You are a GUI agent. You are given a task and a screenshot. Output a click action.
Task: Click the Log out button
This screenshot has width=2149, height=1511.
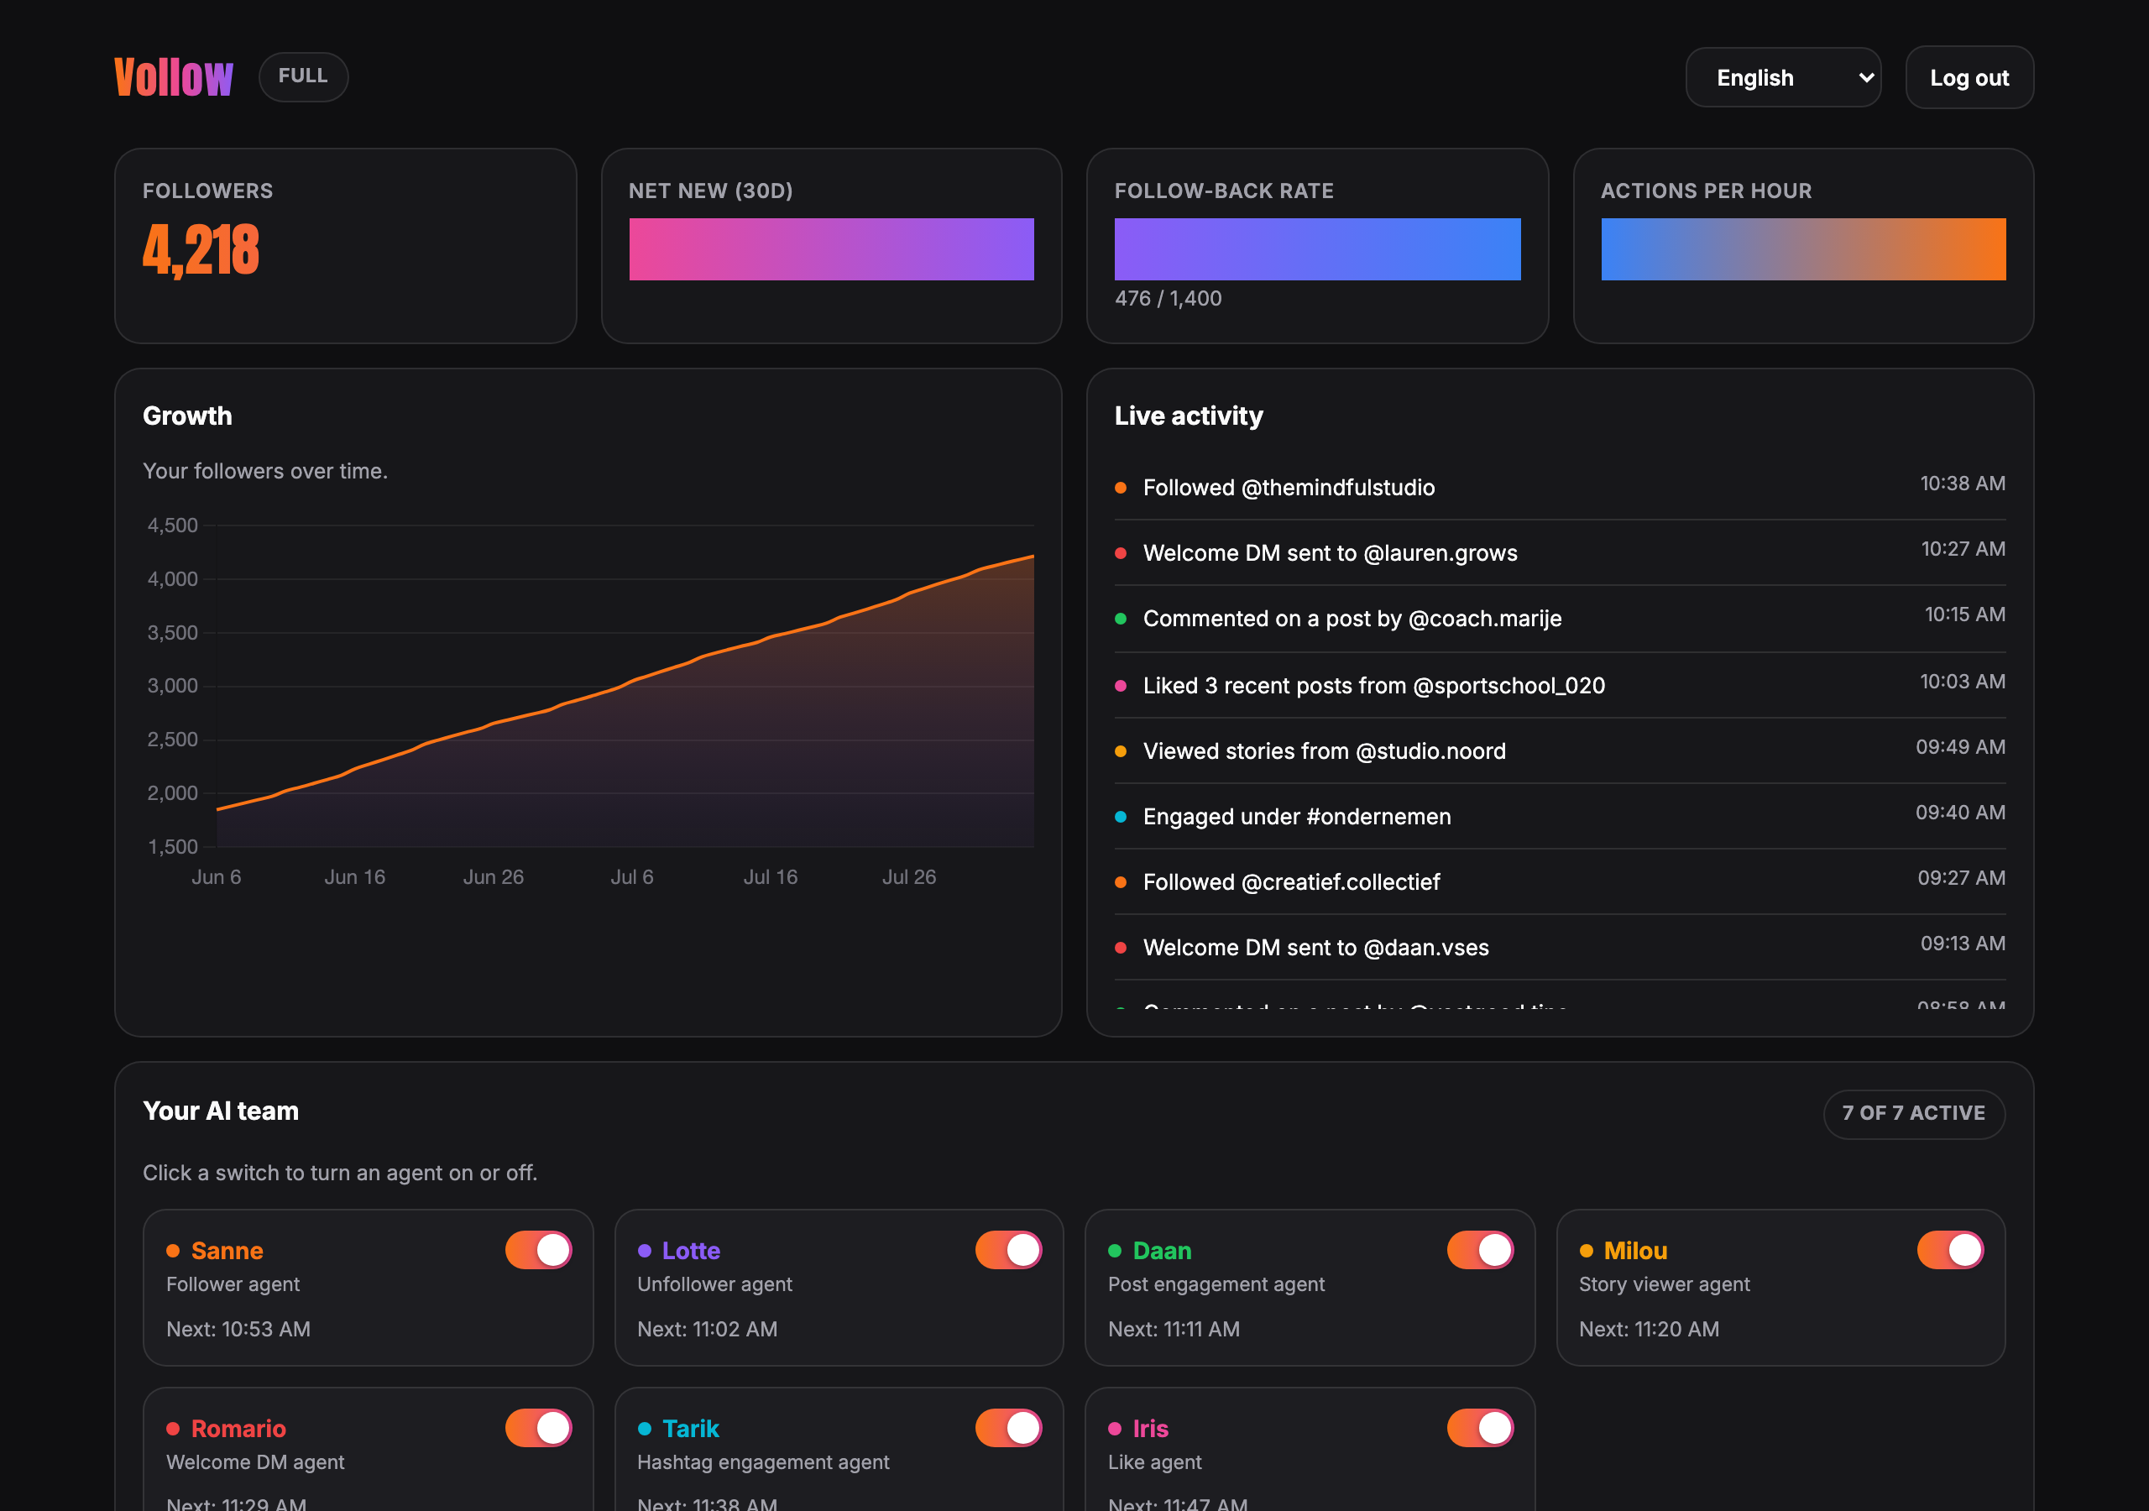click(1969, 78)
